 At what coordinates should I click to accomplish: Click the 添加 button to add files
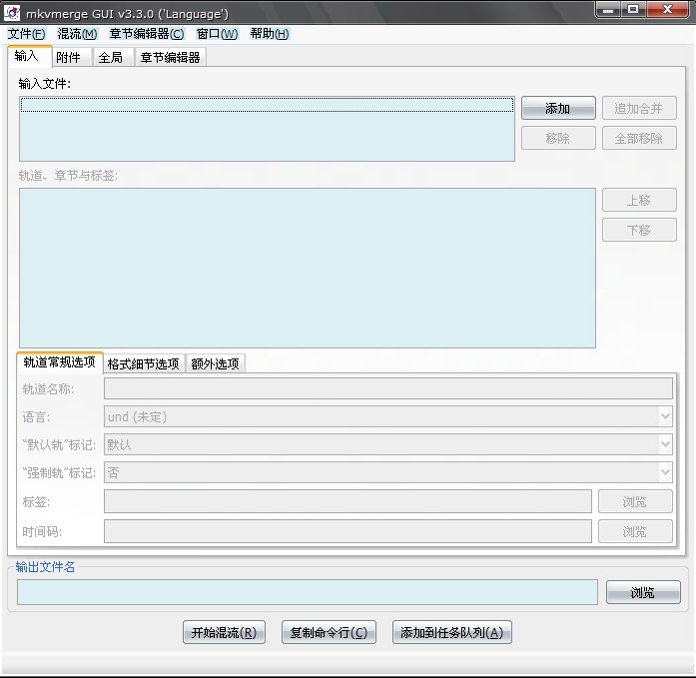coord(558,108)
